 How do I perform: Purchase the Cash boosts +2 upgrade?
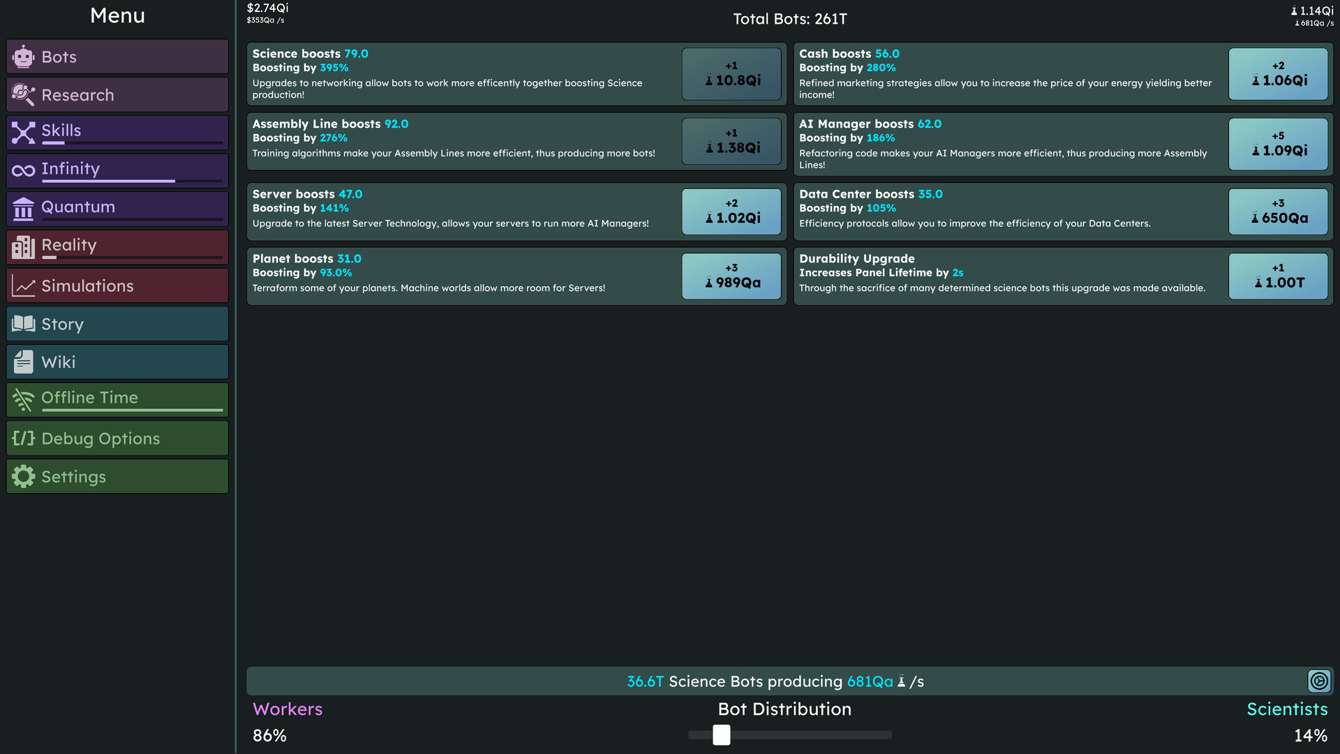pos(1278,73)
